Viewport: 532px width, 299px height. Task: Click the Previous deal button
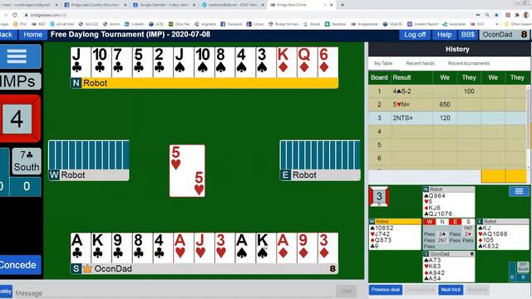pos(386,290)
